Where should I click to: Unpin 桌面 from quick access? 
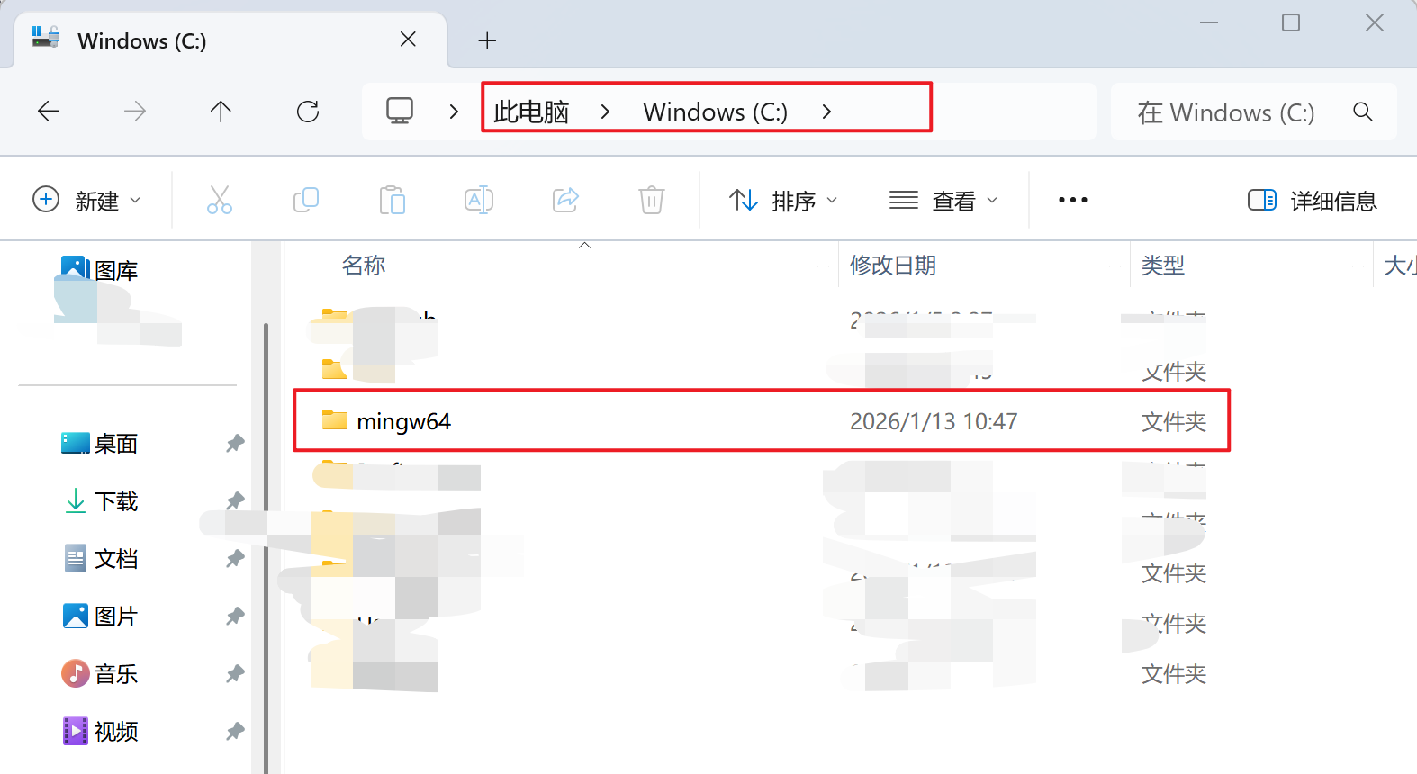click(x=235, y=443)
